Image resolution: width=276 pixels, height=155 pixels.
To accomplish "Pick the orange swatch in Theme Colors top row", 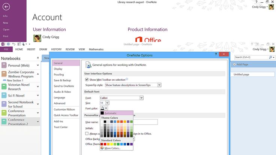I will point(118,122).
